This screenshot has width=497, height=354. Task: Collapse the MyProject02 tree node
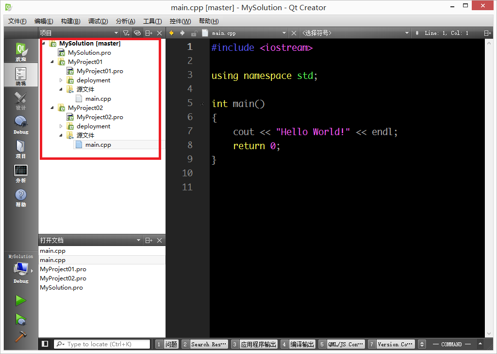pos(52,108)
